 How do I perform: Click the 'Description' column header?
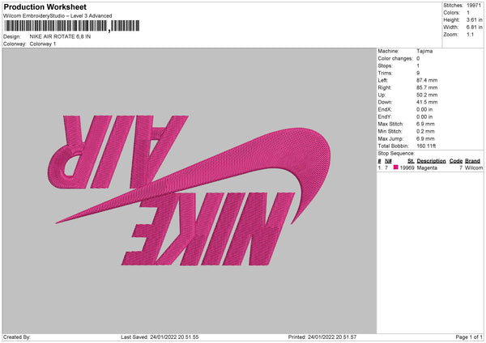click(x=431, y=161)
